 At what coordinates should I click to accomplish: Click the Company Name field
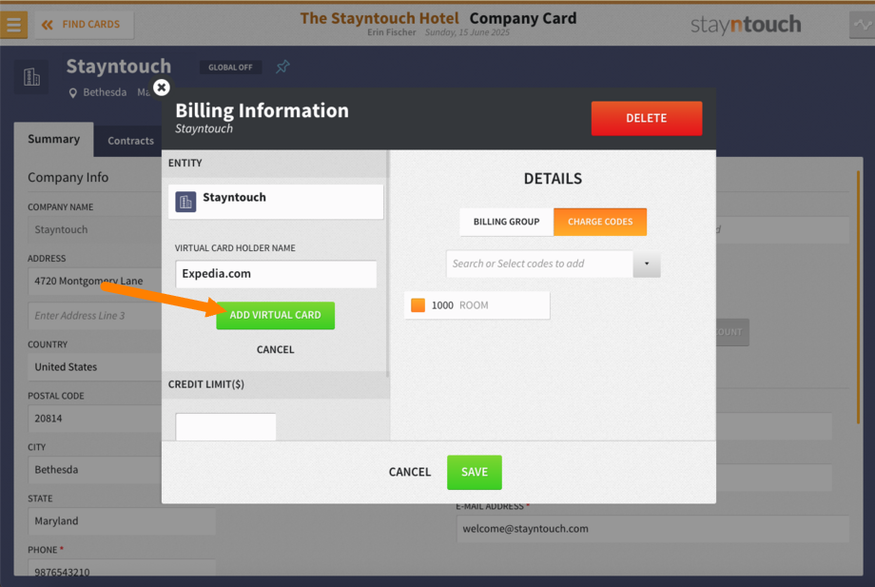[95, 230]
